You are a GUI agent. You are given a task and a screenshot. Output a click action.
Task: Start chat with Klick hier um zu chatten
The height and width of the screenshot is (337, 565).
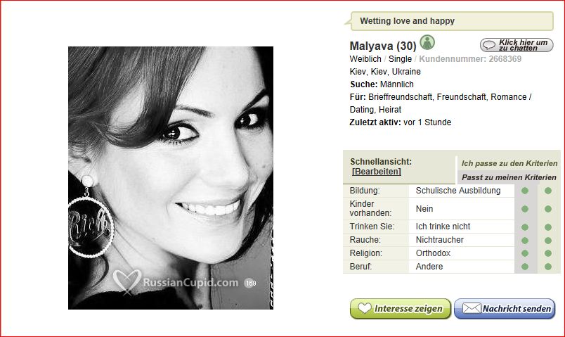(517, 45)
